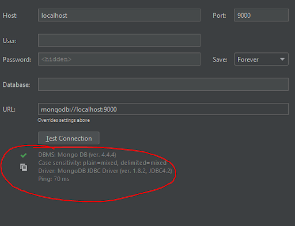This screenshot has height=226, width=295.
Task: Click the 'Save:' label
Action: (220, 59)
